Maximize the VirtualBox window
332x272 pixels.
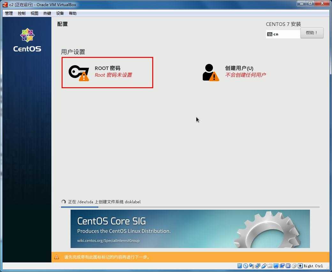coord(310,4)
